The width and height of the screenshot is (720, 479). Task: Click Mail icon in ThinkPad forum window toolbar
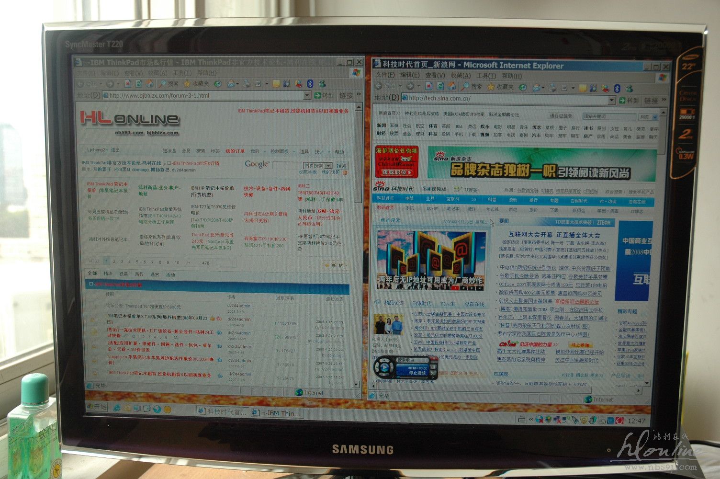pos(231,84)
